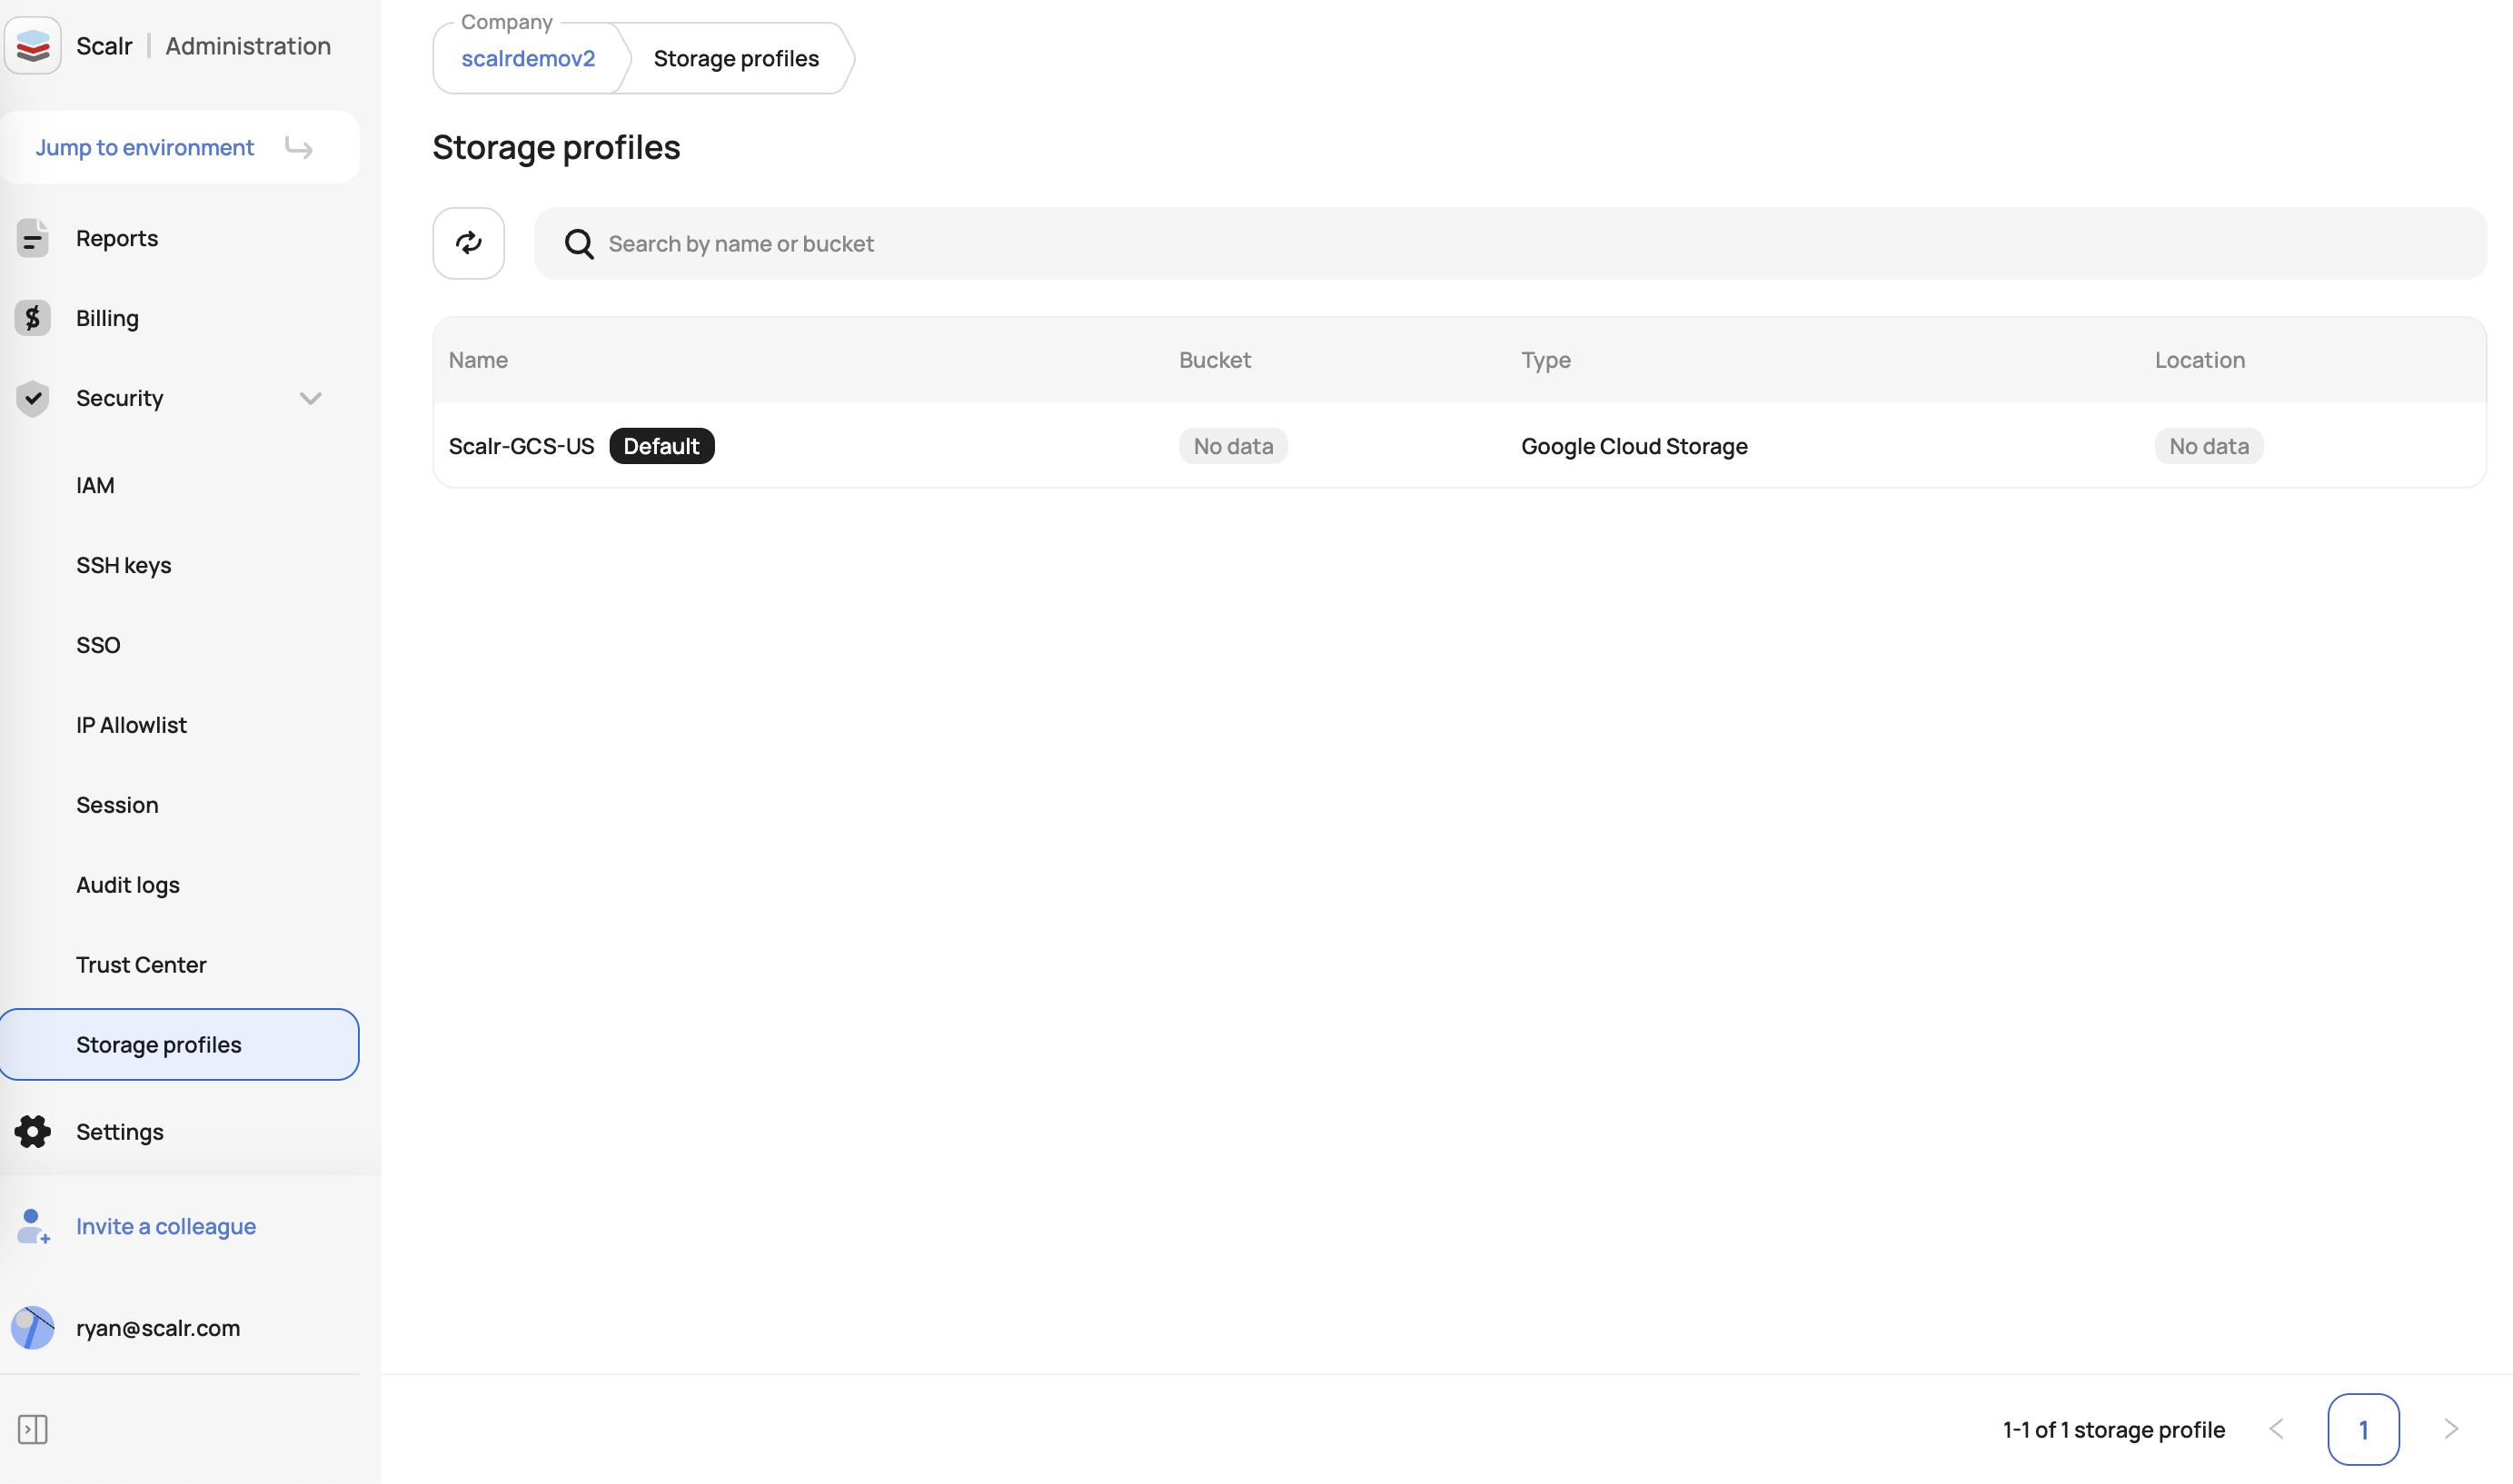This screenshot has height=1484, width=2513.
Task: Click the ryan@scalr.com avatar
Action: tap(33, 1327)
